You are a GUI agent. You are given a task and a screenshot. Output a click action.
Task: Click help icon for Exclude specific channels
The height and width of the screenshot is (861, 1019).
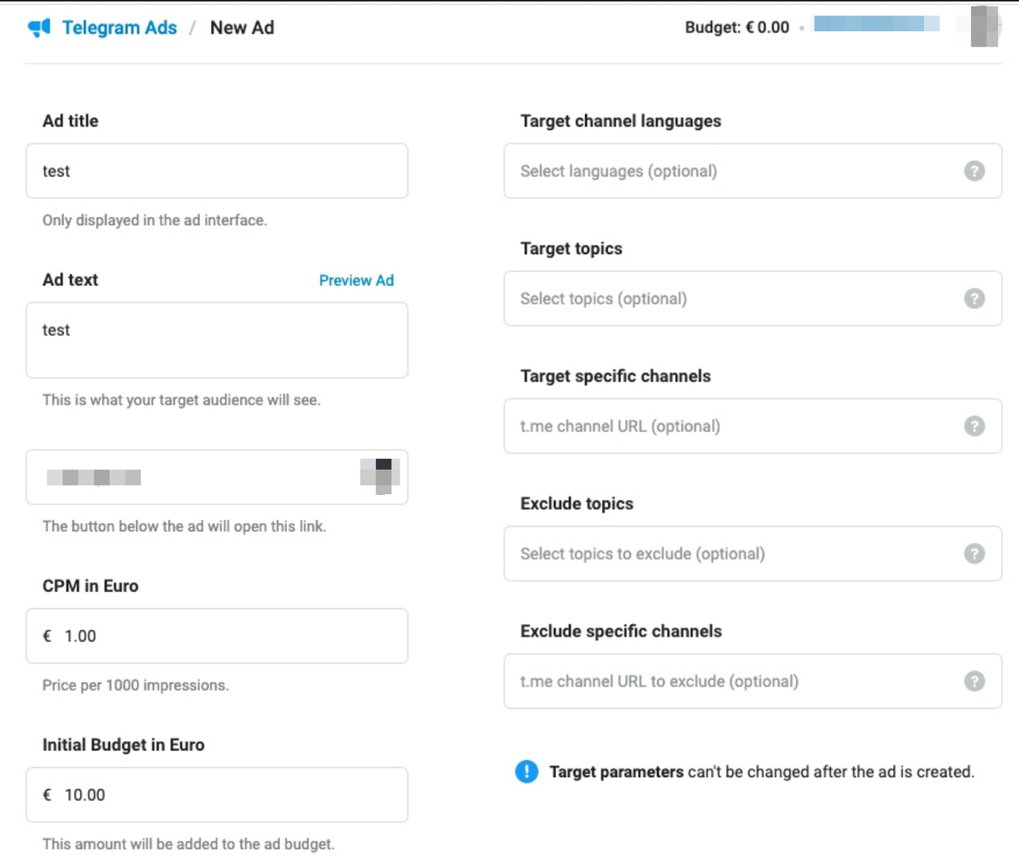(974, 681)
